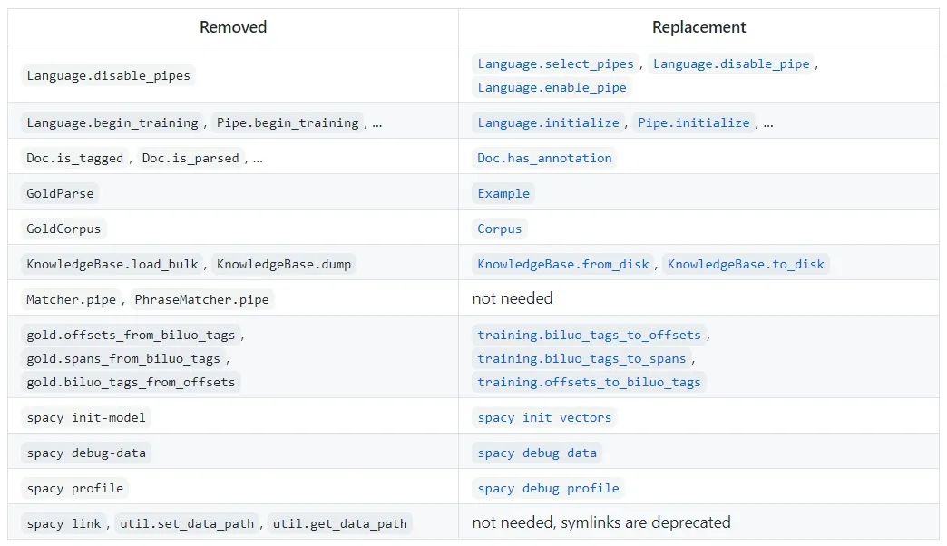Follow the KnowledgeBase.from_disk link
Screen dimensions: 947x546
563,264
